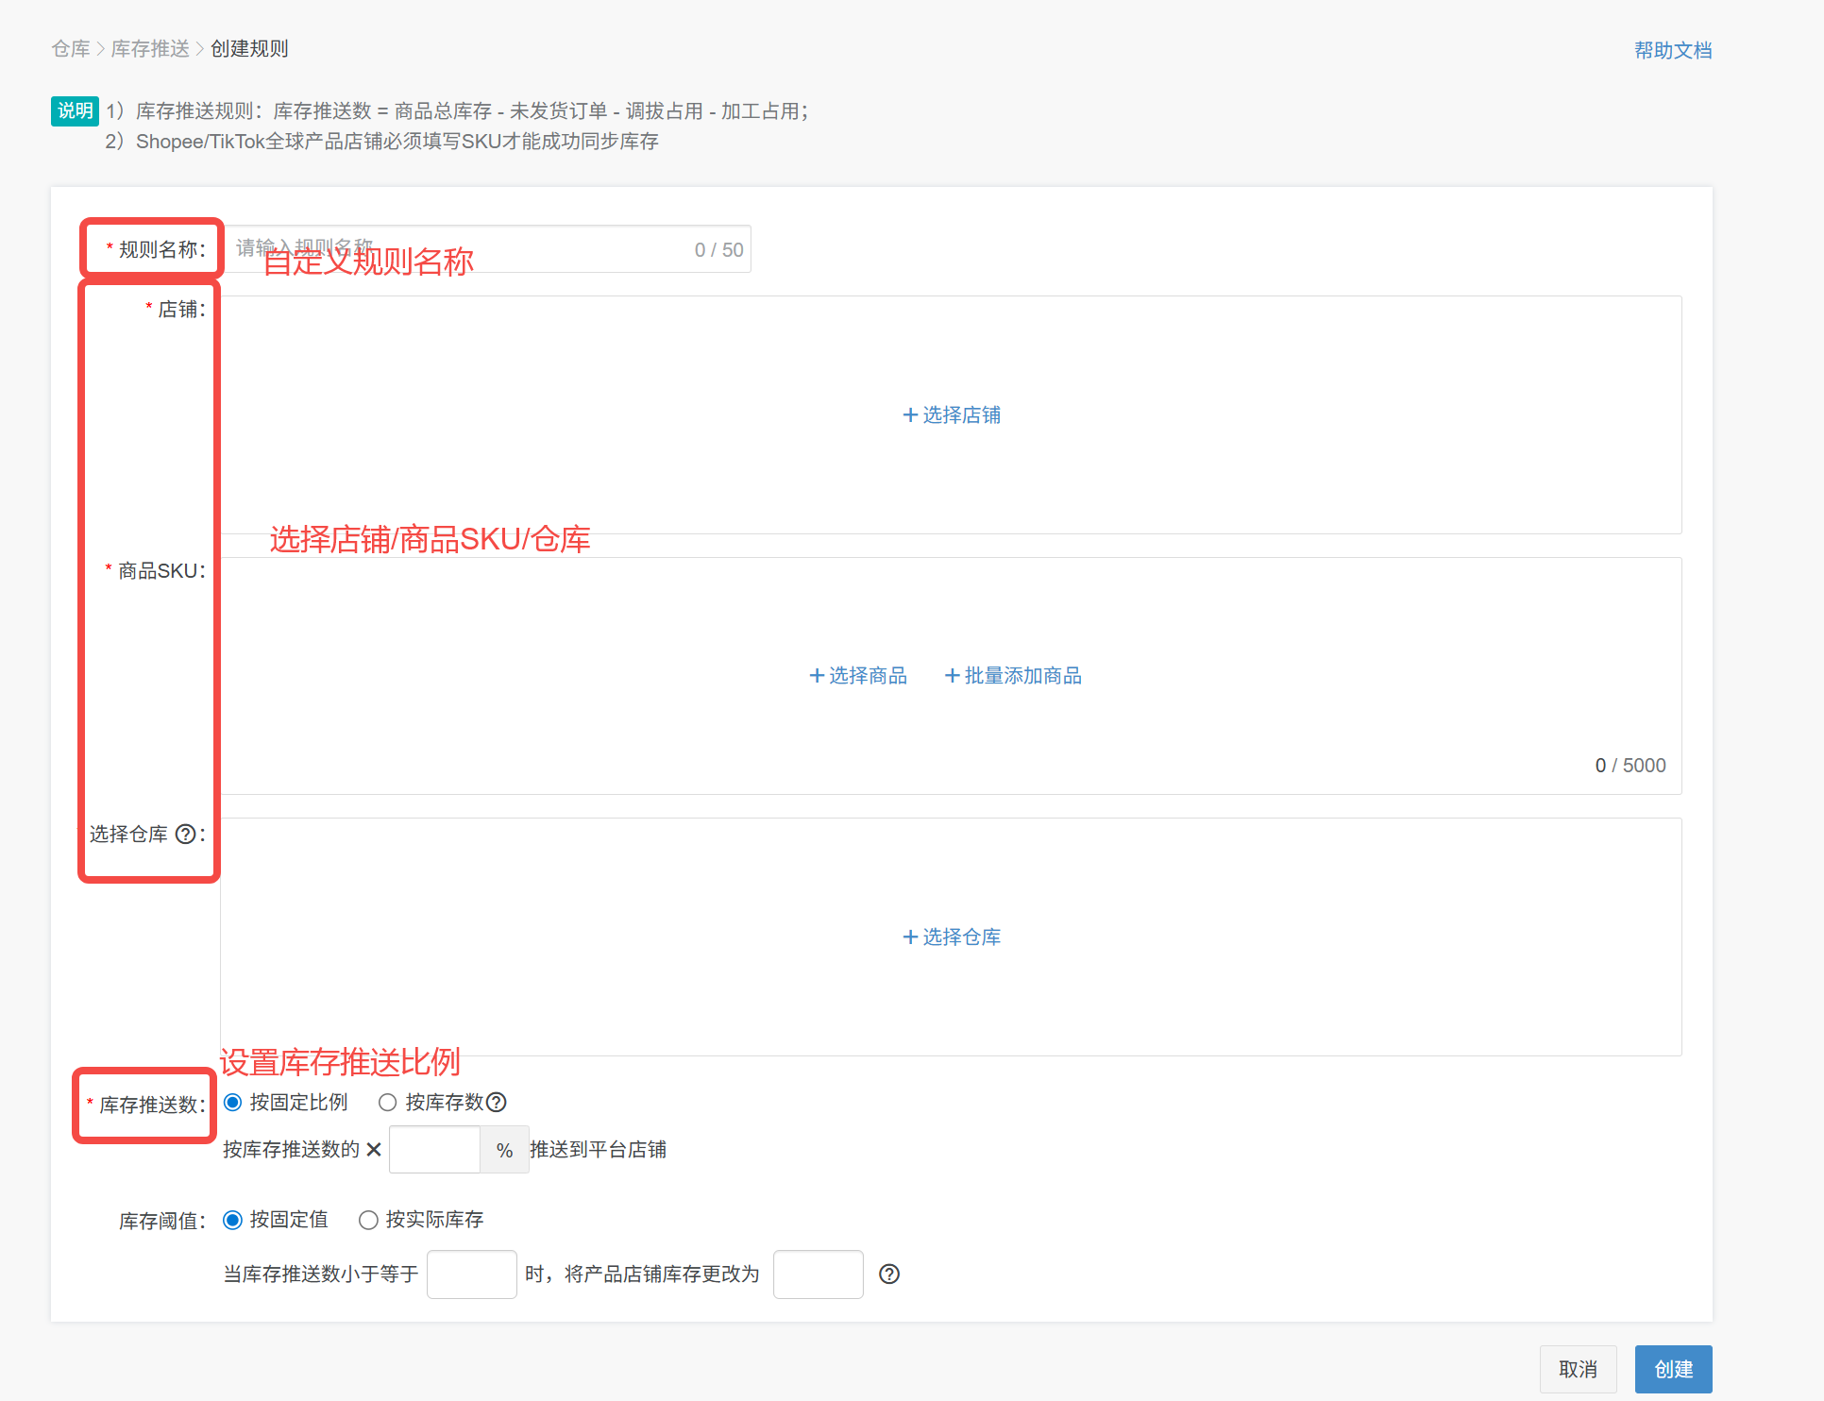The height and width of the screenshot is (1401, 1824).
Task: Open the 仓库 breadcrumb entry
Action: (71, 48)
